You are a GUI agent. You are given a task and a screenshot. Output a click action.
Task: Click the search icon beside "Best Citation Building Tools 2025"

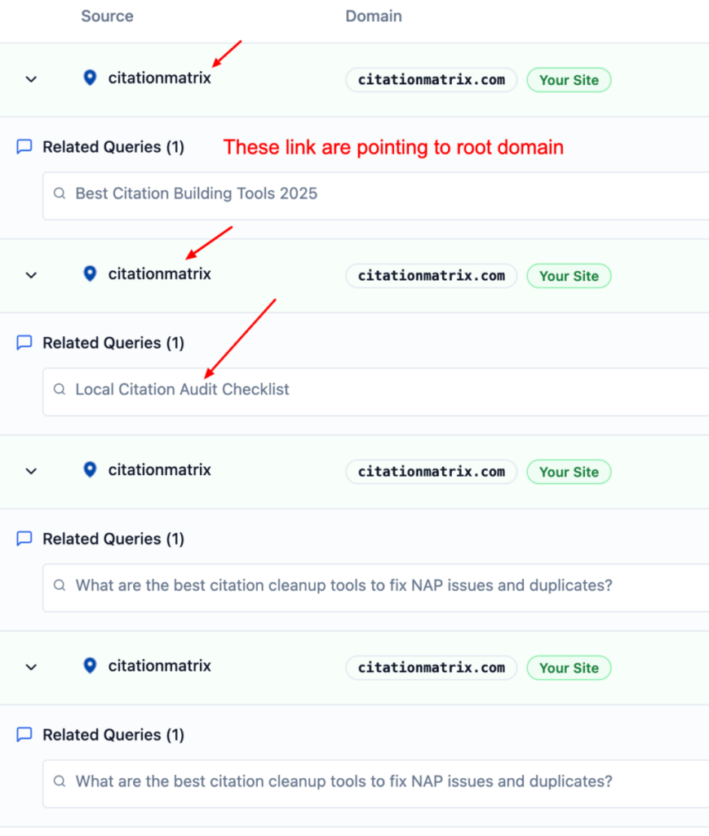pyautogui.click(x=60, y=194)
